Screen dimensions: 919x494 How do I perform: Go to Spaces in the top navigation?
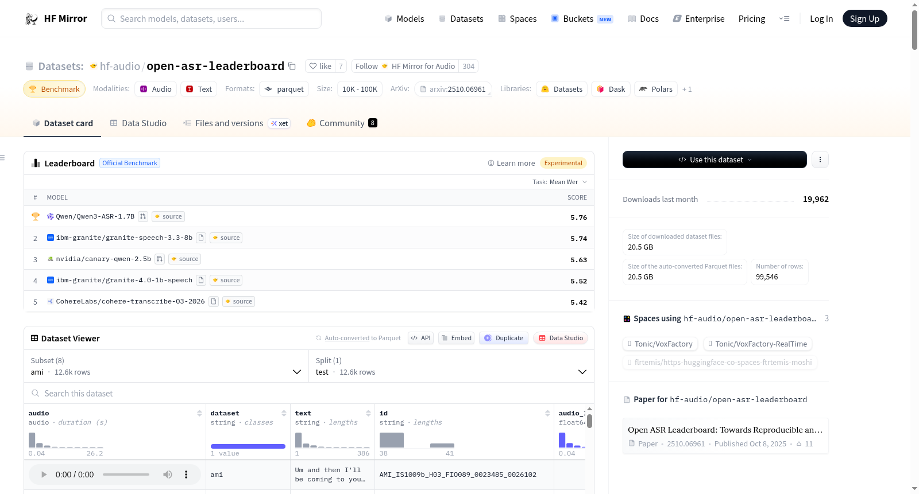(518, 19)
